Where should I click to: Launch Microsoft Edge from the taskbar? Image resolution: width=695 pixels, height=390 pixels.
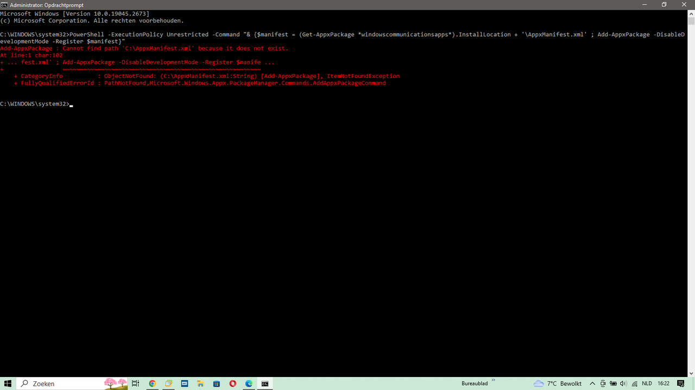[249, 383]
